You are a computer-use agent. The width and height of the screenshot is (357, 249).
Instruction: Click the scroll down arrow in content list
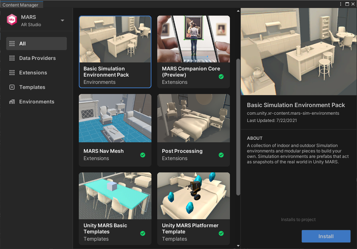238,246
